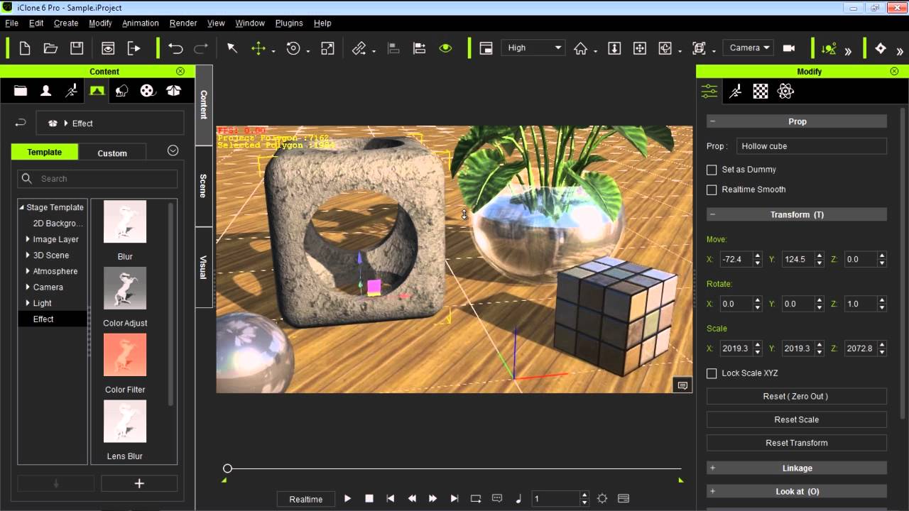
Task: Select the Rotate object tool
Action: (x=293, y=48)
